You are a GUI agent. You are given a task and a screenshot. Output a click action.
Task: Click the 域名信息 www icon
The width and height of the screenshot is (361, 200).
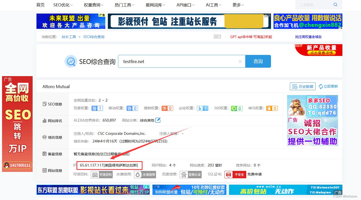(44, 137)
